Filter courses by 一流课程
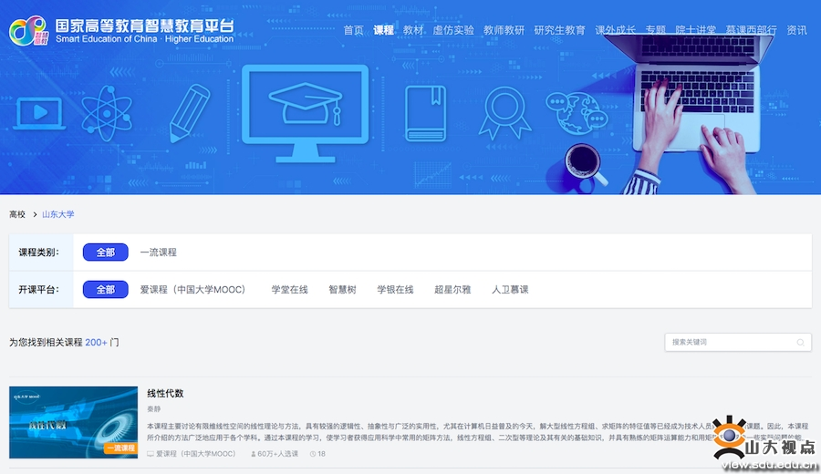Viewport: 821px width, 474px height. (158, 252)
